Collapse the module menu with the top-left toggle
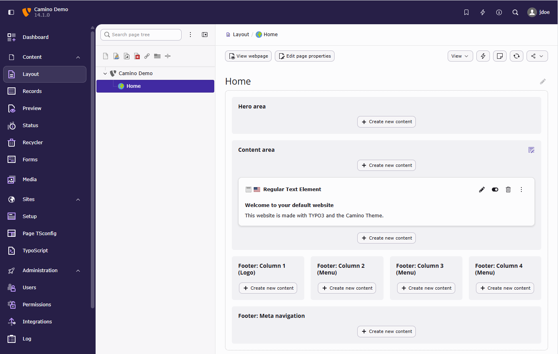The height and width of the screenshot is (354, 558). (x=11, y=12)
